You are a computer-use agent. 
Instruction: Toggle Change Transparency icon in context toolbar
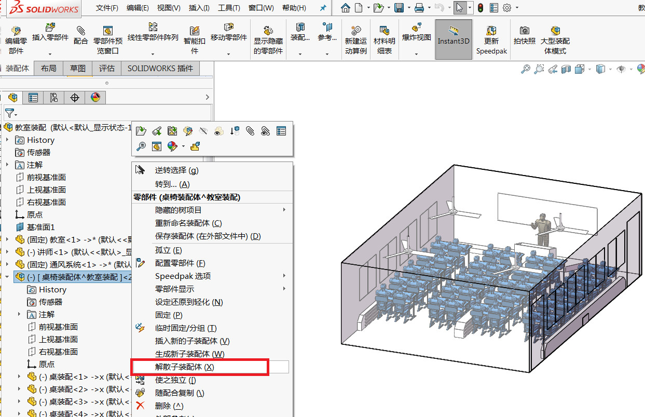pos(219,131)
